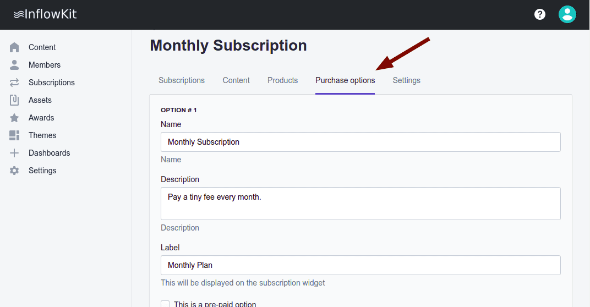The width and height of the screenshot is (590, 307).
Task: Click the Assets paperclip icon
Action: (15, 100)
